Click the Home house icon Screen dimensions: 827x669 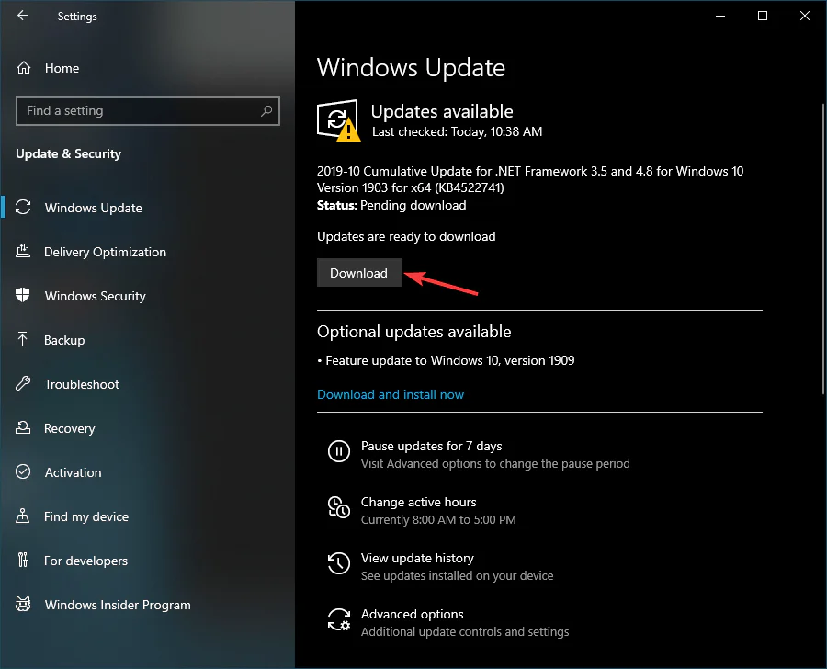pos(24,67)
